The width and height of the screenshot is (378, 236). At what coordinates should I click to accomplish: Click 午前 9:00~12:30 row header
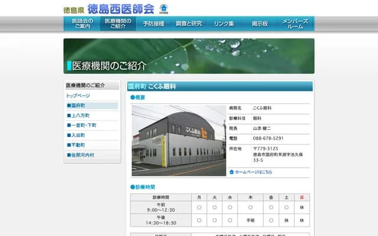161,207
